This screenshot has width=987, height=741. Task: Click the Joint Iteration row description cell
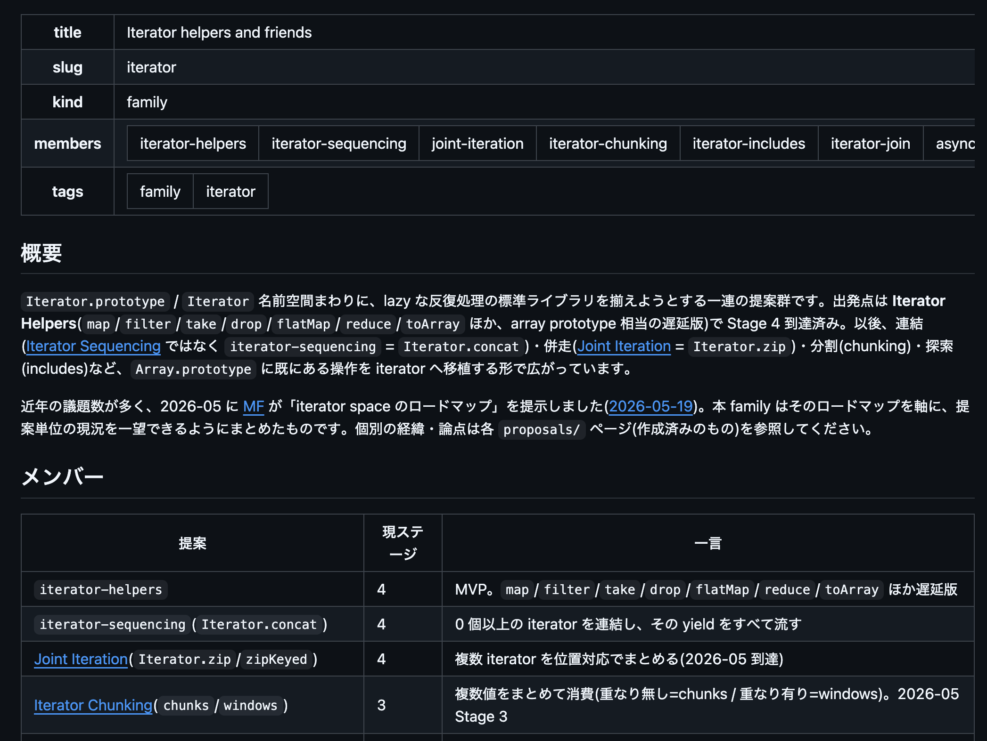[x=708, y=659]
